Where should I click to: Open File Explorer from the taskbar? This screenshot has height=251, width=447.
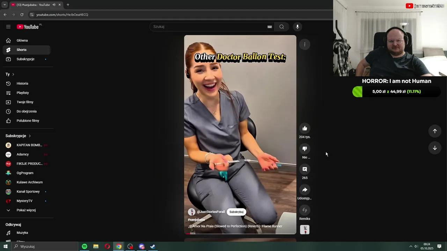click(96, 246)
